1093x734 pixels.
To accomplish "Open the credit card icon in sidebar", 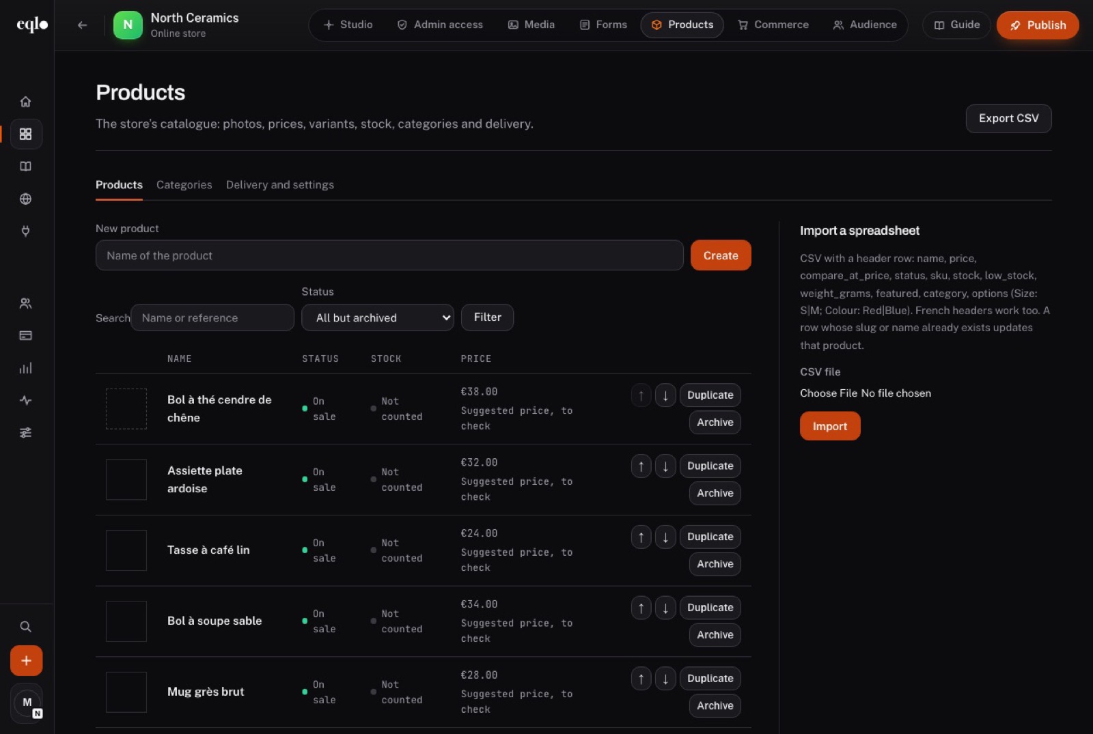I will click(25, 335).
